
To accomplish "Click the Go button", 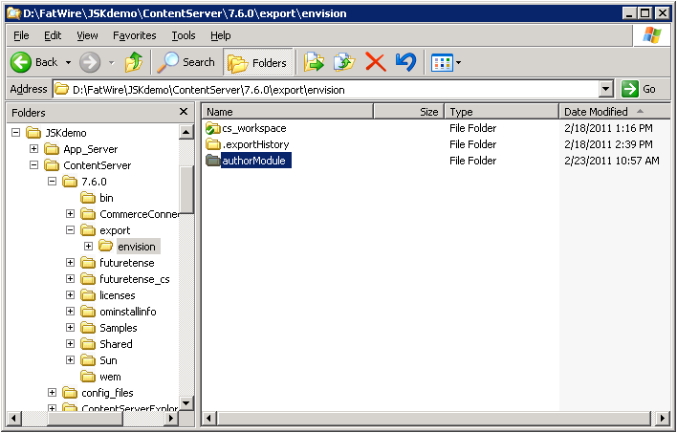I will [x=640, y=89].
